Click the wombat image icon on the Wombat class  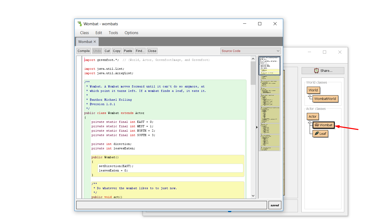[316, 125]
